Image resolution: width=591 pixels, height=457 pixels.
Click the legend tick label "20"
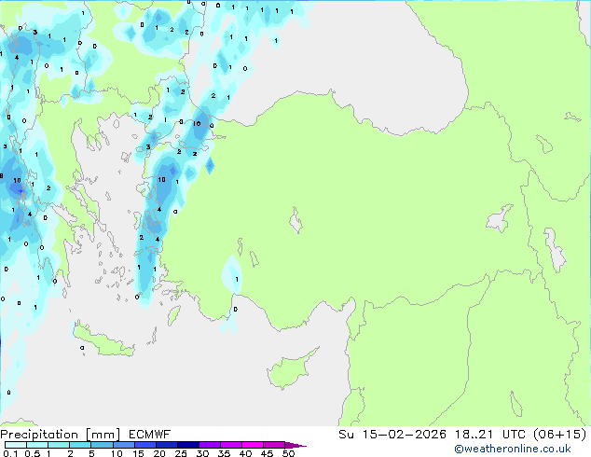[x=159, y=453]
